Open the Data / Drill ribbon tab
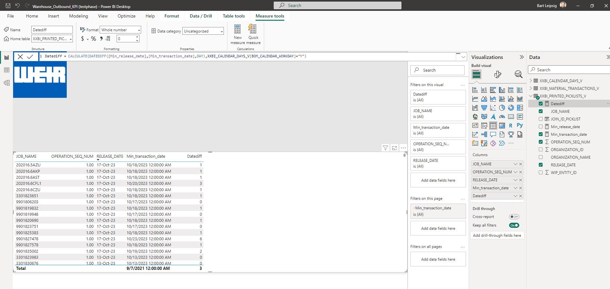Screen dimensions: 610x289 click(x=201, y=16)
